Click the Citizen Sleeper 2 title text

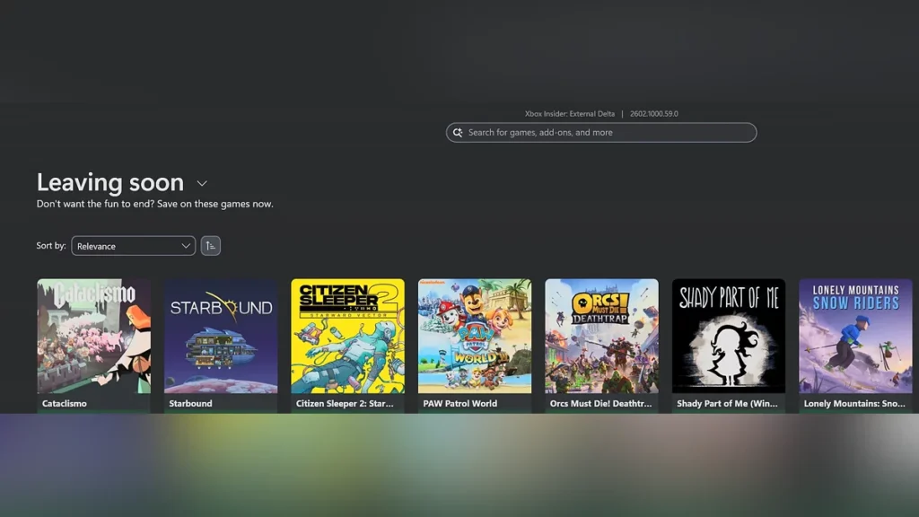coord(345,404)
